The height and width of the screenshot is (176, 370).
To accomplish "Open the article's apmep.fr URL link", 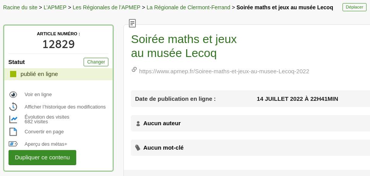I will click(224, 71).
